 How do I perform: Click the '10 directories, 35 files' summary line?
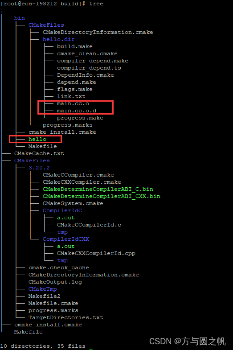pyautogui.click(x=43, y=346)
